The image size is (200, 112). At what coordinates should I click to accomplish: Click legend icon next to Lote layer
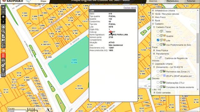click(x=164, y=40)
